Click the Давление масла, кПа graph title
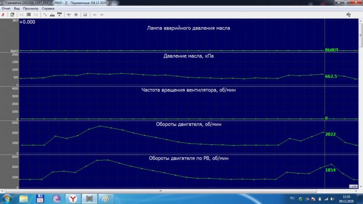Image resolution: width=363 pixels, height=204 pixels. click(x=188, y=56)
